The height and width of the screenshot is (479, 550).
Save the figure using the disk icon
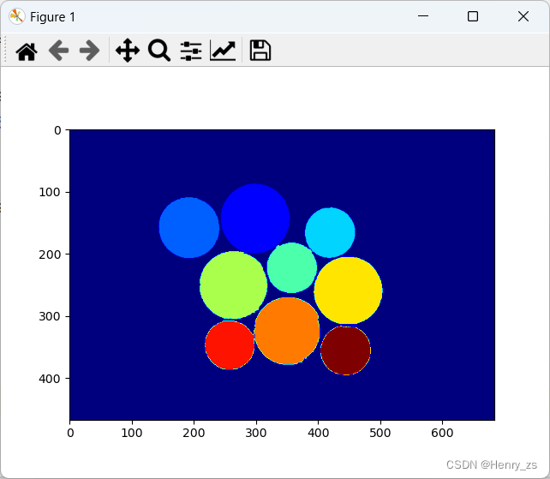260,51
